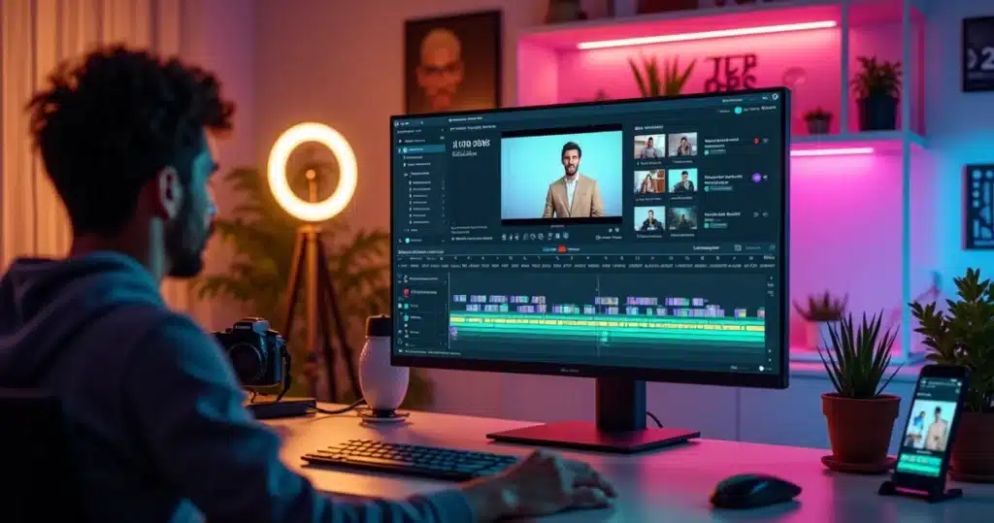The height and width of the screenshot is (523, 994).
Task: Tap the green button on the phone screen
Action: click(x=920, y=464)
